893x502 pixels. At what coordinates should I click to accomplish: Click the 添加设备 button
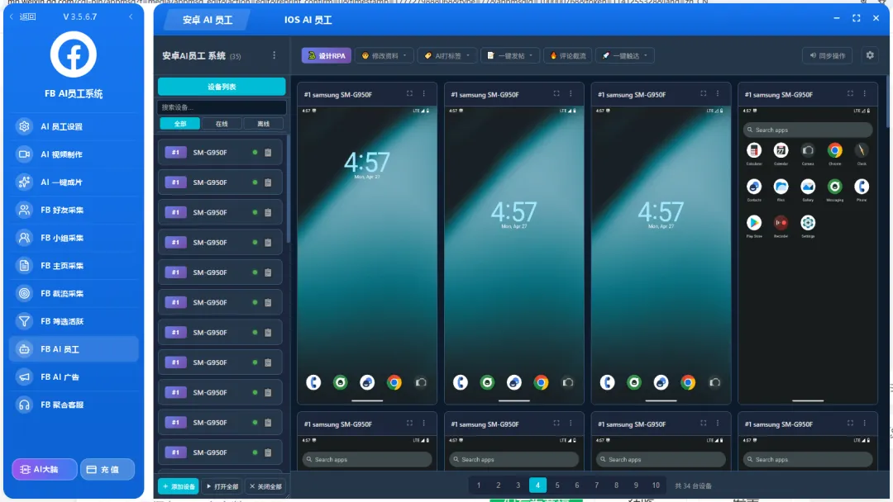point(179,486)
